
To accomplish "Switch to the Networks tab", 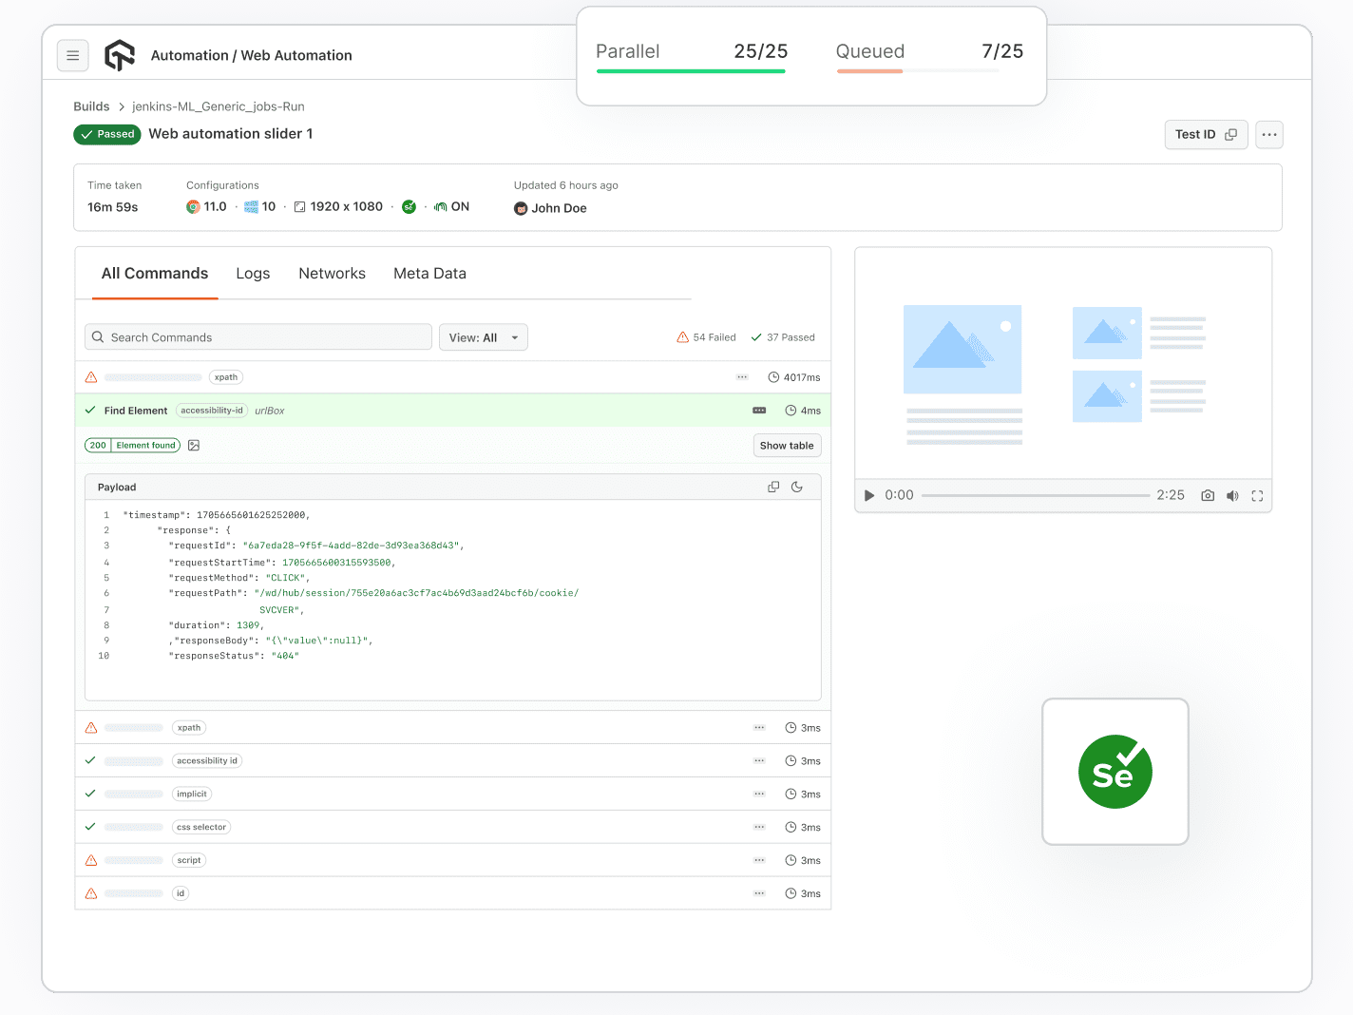I will [332, 274].
